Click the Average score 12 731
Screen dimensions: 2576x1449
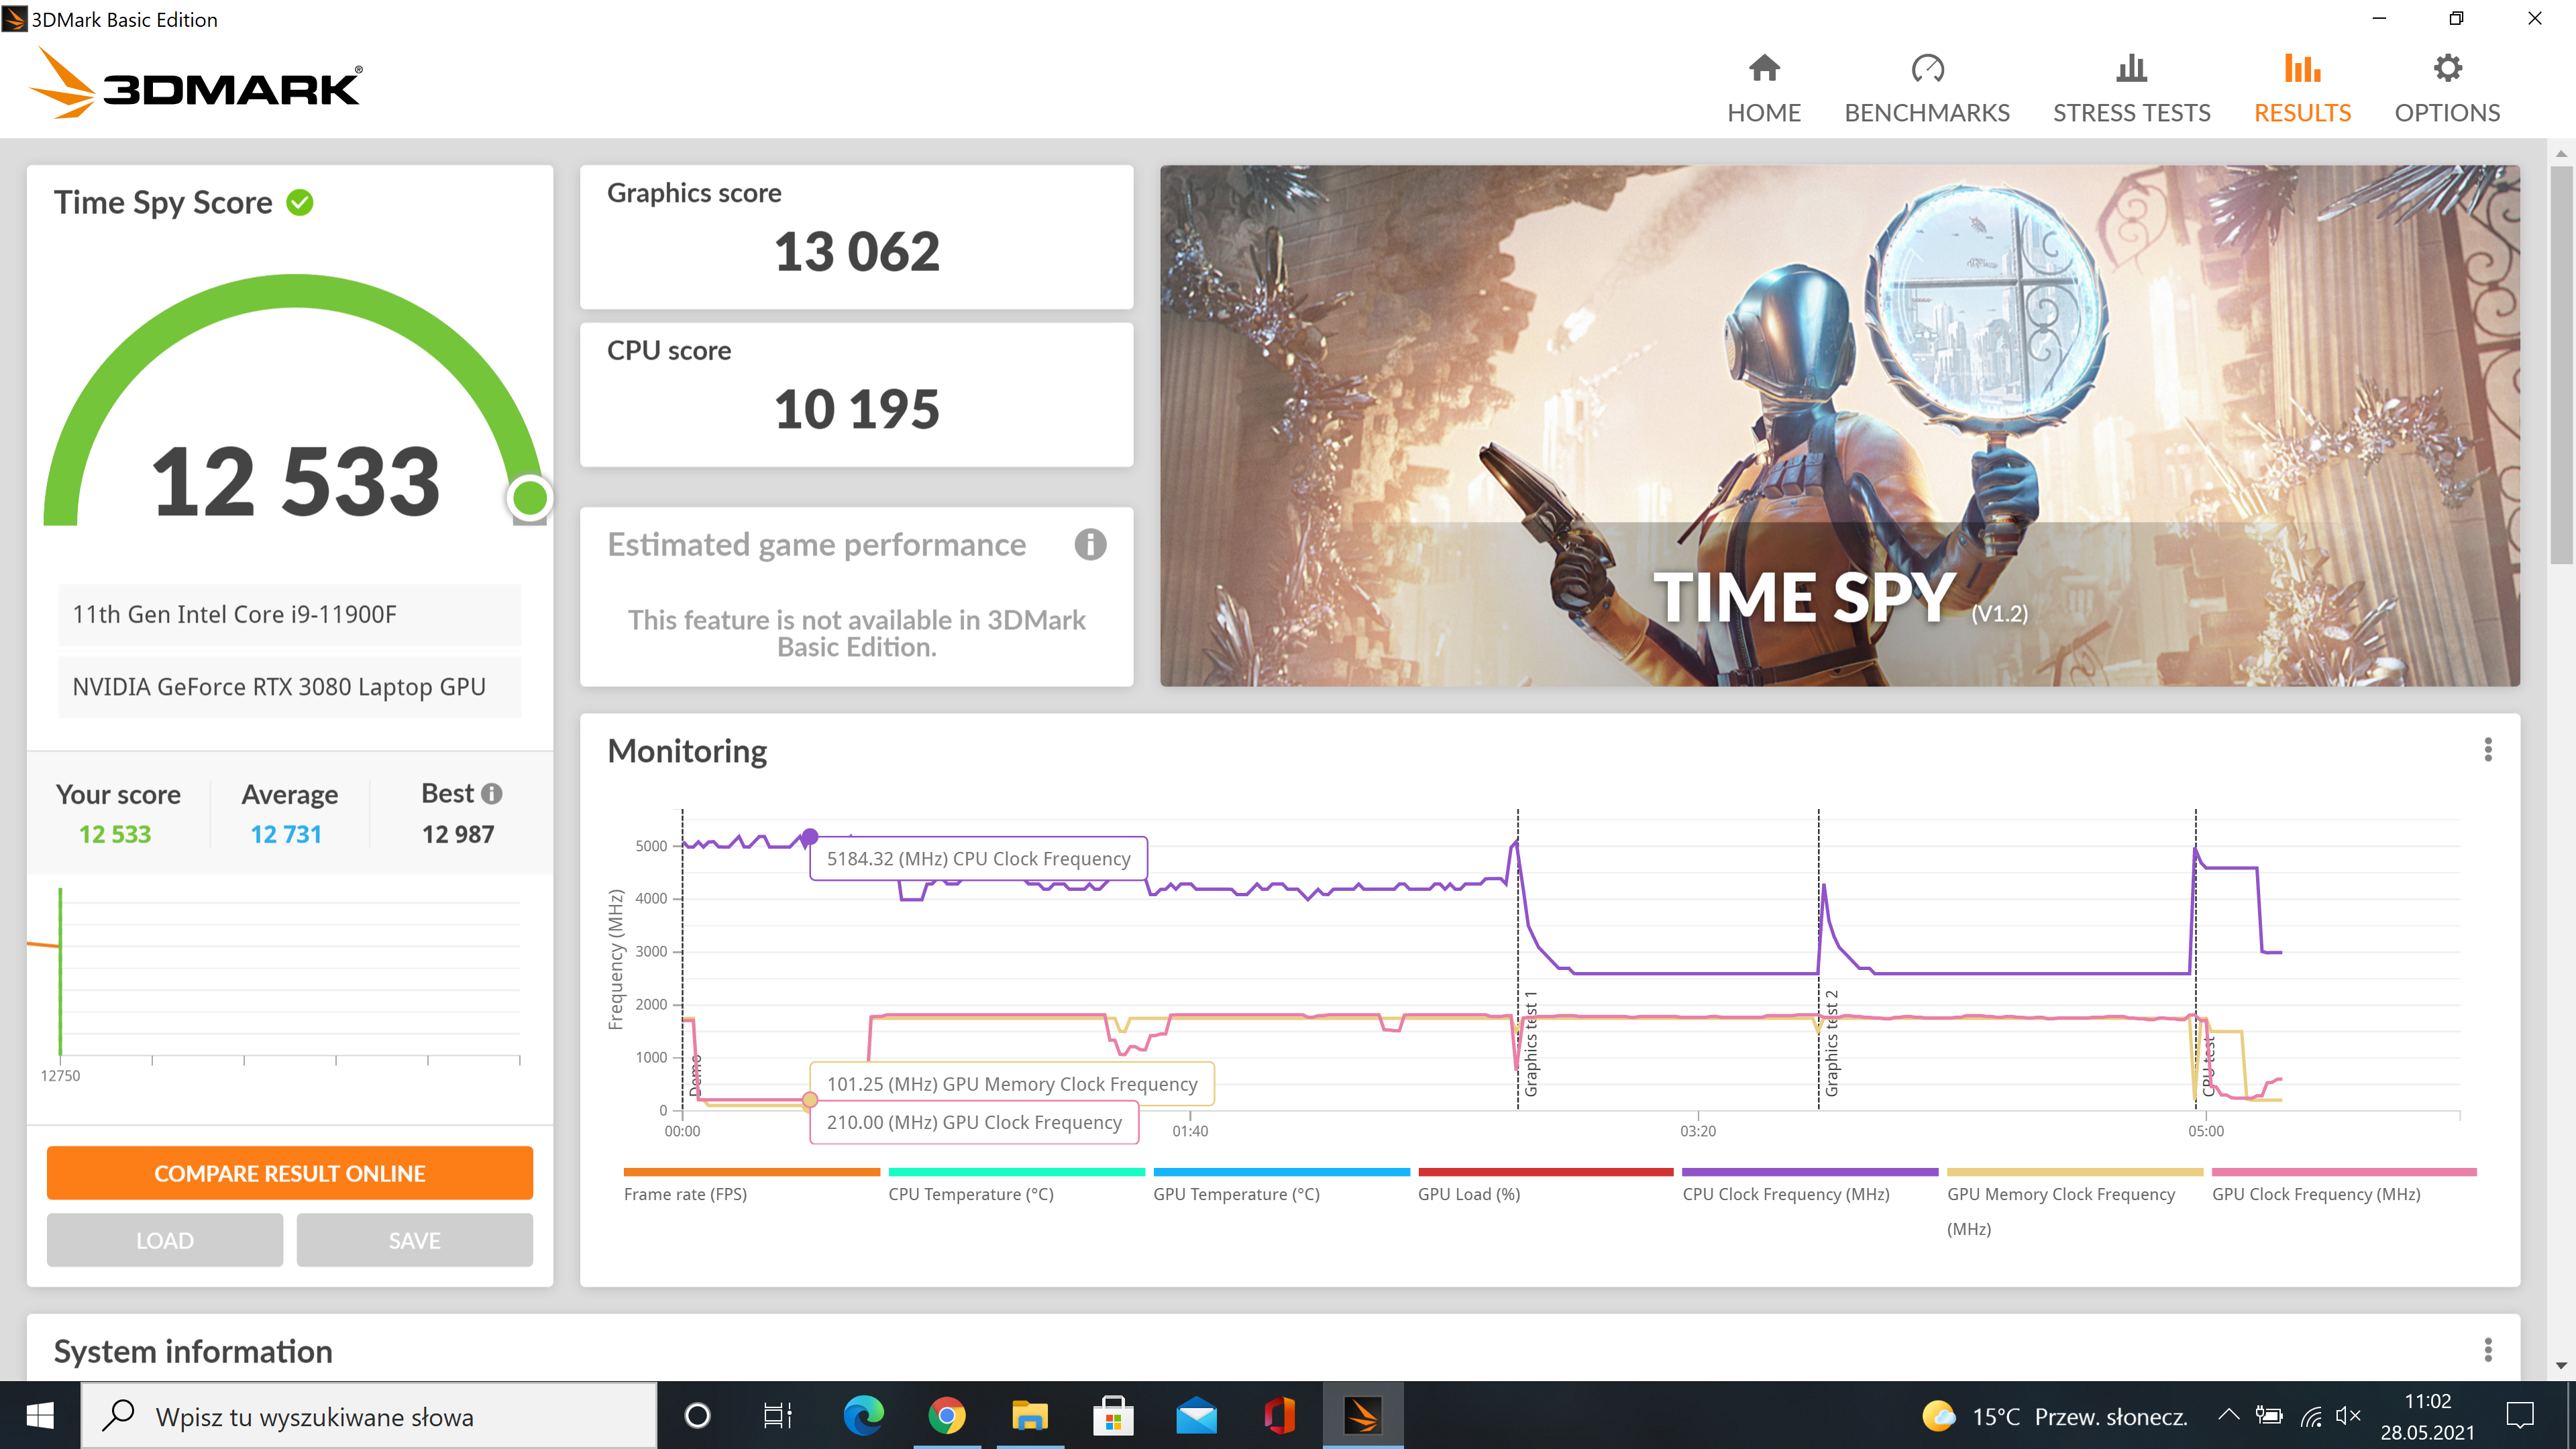(286, 834)
